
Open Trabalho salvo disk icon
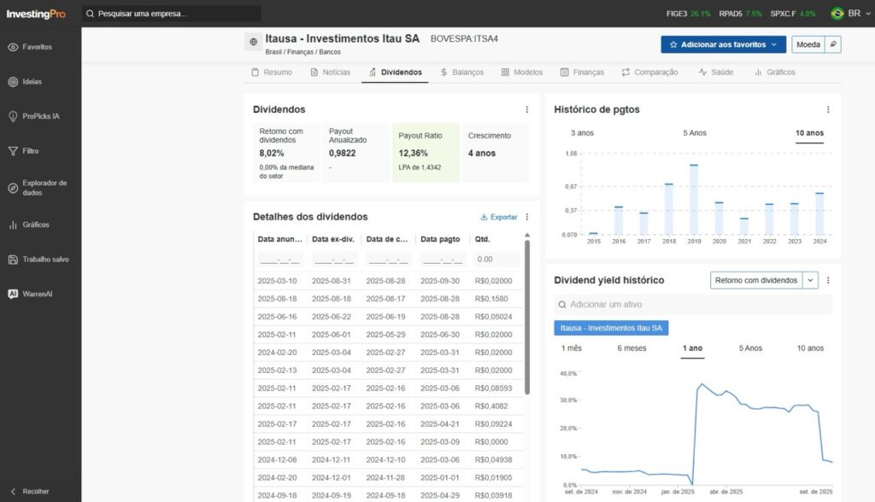tap(13, 260)
